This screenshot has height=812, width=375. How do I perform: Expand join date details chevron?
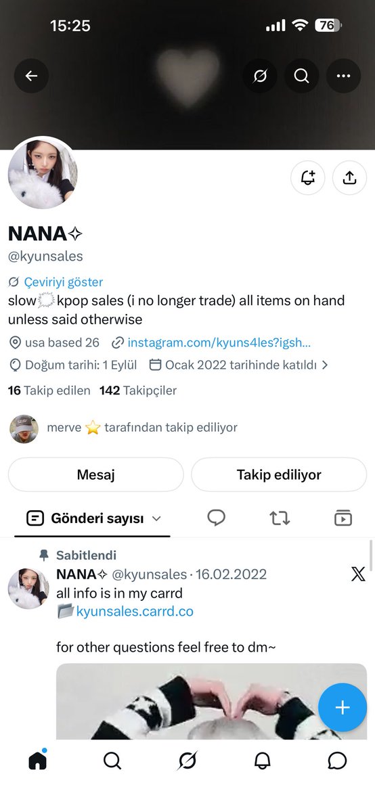click(324, 365)
